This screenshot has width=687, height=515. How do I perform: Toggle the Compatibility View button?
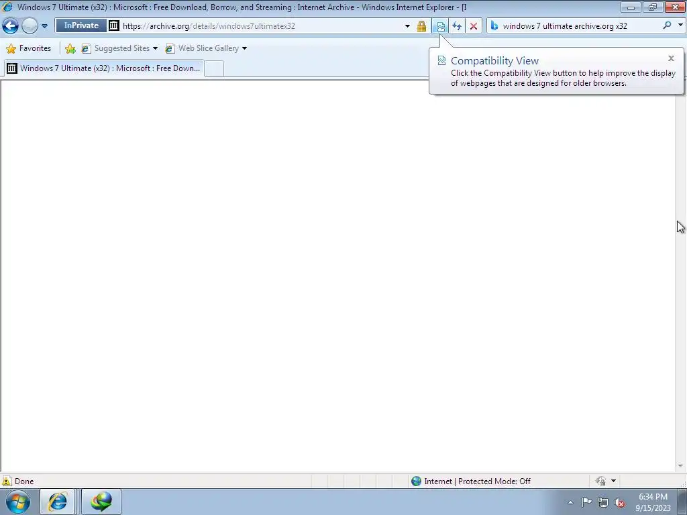click(x=440, y=26)
